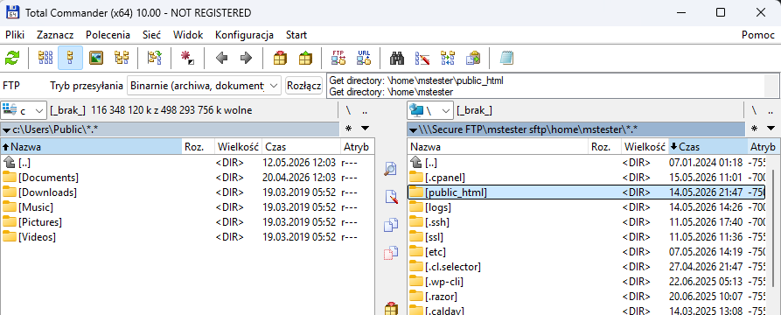Go to root in left panel backslash button
The width and height of the screenshot is (781, 315).
pos(349,110)
